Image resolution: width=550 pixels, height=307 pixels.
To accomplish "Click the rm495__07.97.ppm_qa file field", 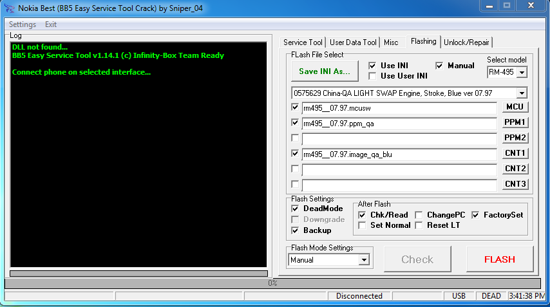I will click(399, 124).
